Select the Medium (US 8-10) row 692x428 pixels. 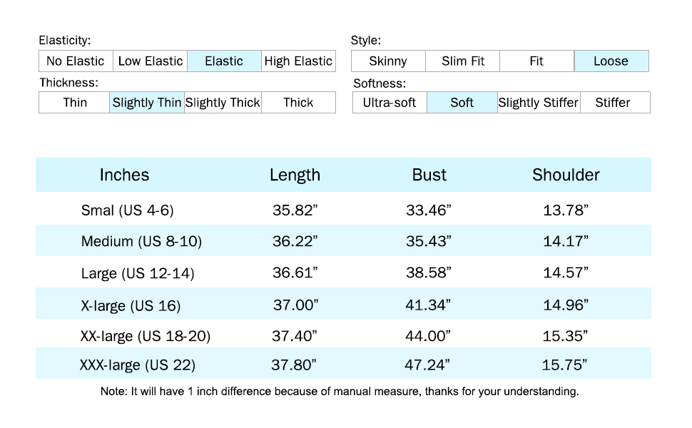tap(141, 242)
